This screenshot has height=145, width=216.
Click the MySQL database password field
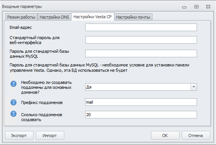tap(141, 54)
